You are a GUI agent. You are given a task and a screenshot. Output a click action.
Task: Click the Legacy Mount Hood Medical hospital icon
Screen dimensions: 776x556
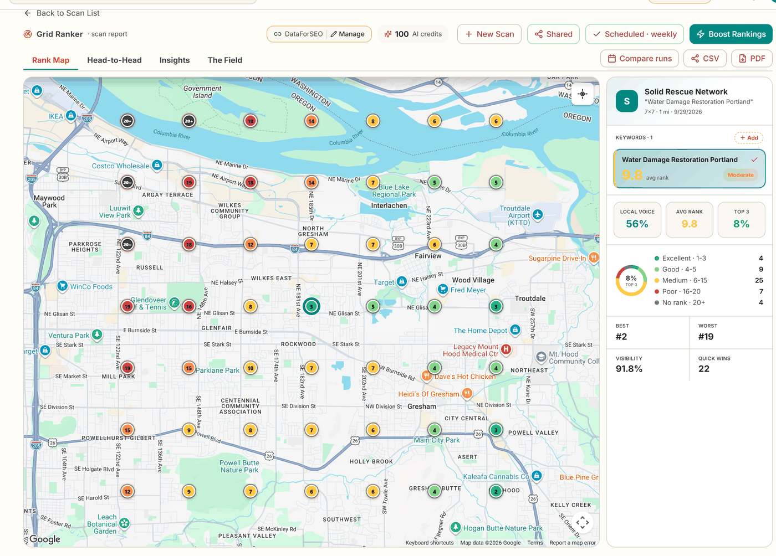[x=506, y=349]
